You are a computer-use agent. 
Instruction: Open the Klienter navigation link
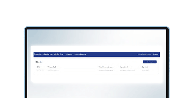69,54
